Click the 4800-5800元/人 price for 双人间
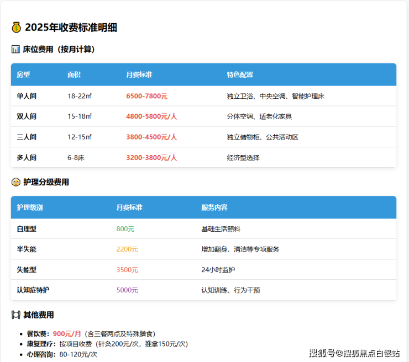 pos(151,116)
